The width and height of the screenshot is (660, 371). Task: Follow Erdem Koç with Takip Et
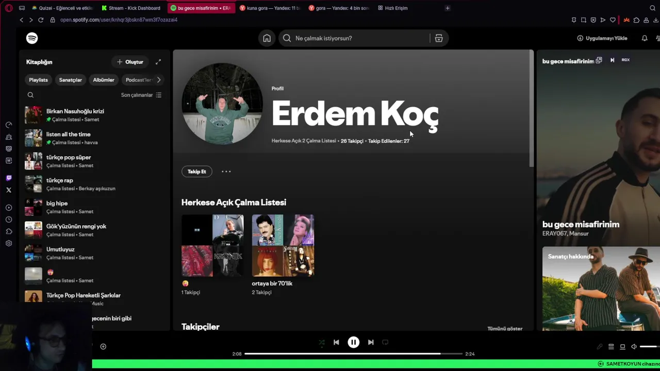click(196, 172)
